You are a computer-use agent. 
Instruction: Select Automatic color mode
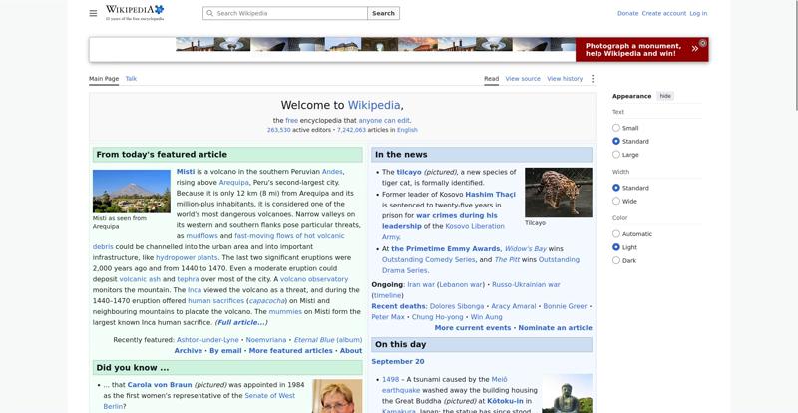click(616, 234)
